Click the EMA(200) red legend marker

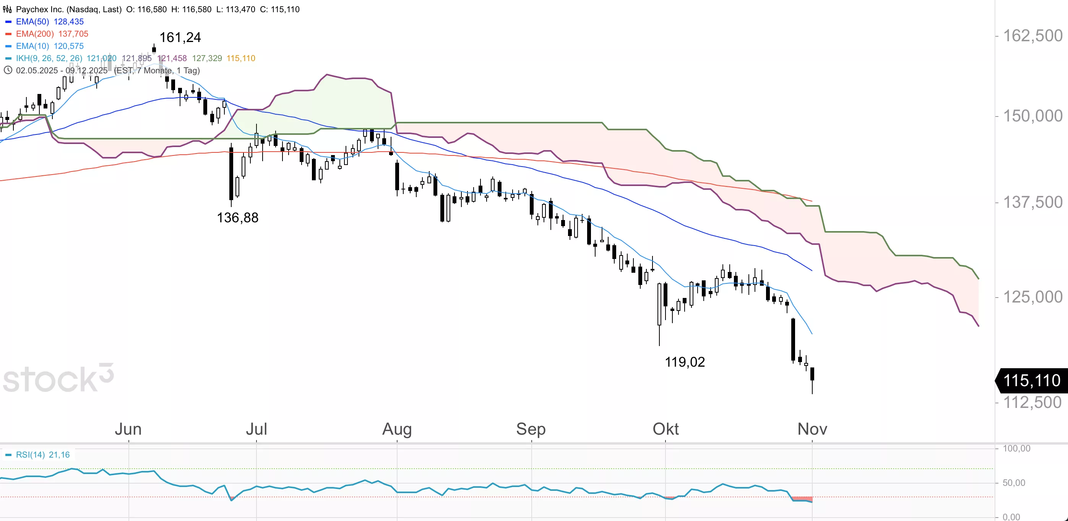[8, 34]
